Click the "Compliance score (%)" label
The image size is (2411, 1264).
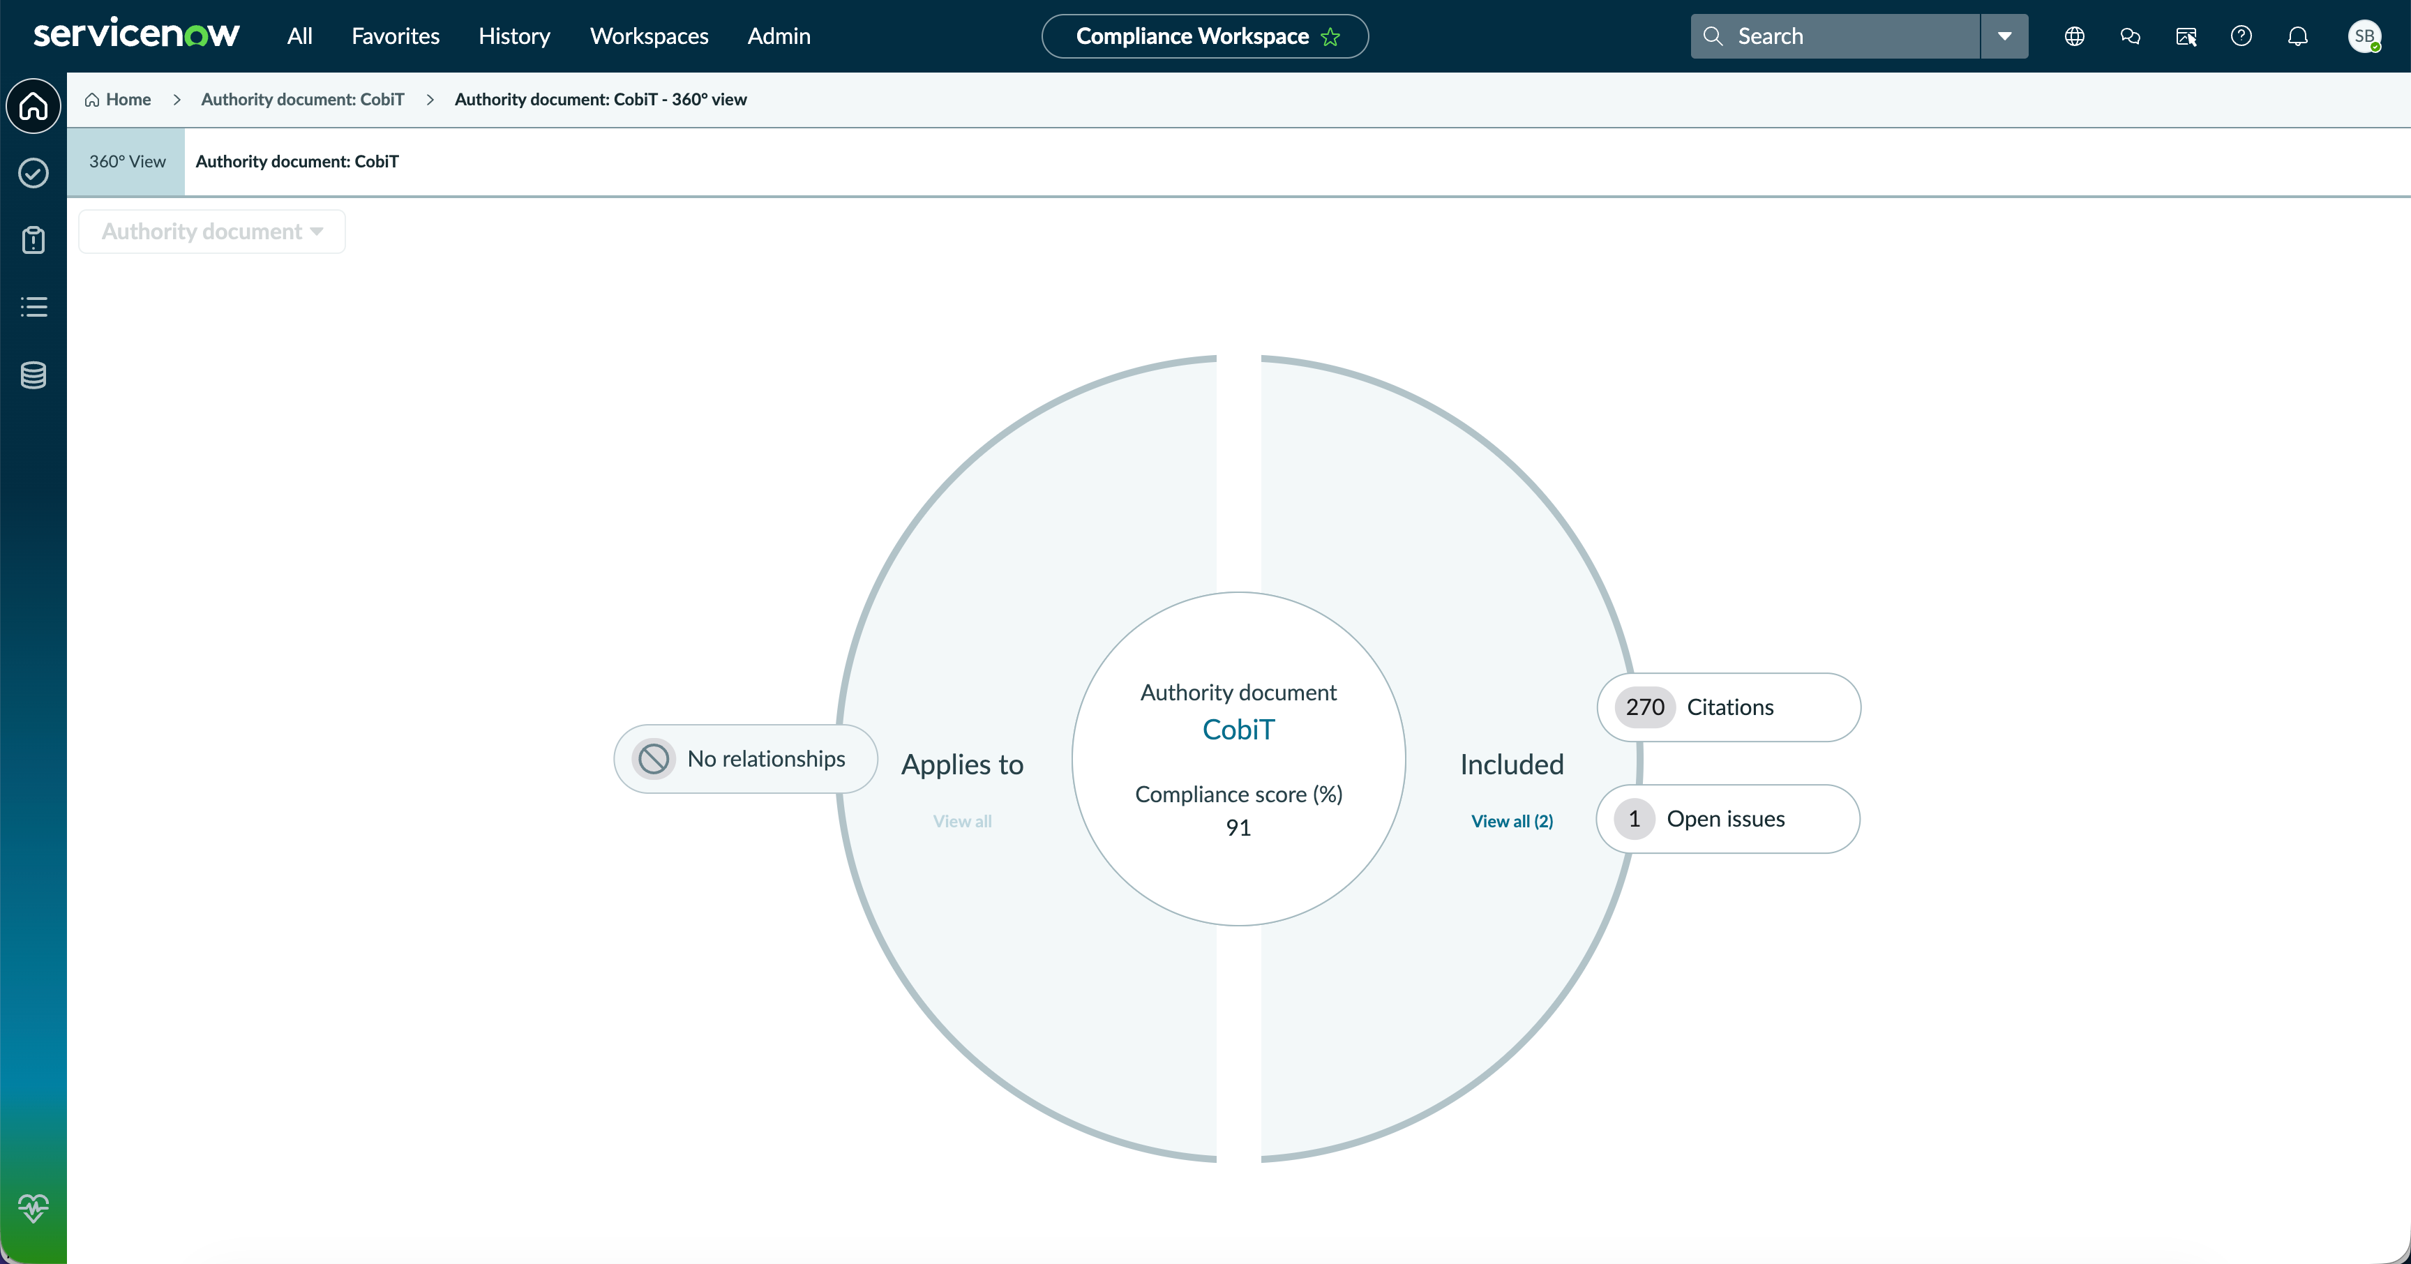(x=1238, y=795)
